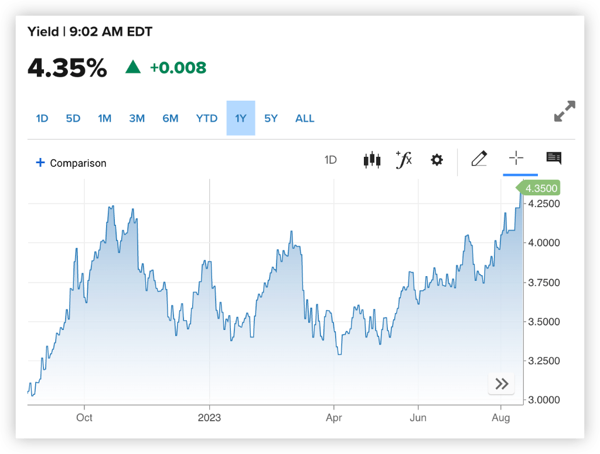Viewport: 600px width, 454px height.
Task: Choose the YTD time range
Action: click(206, 118)
